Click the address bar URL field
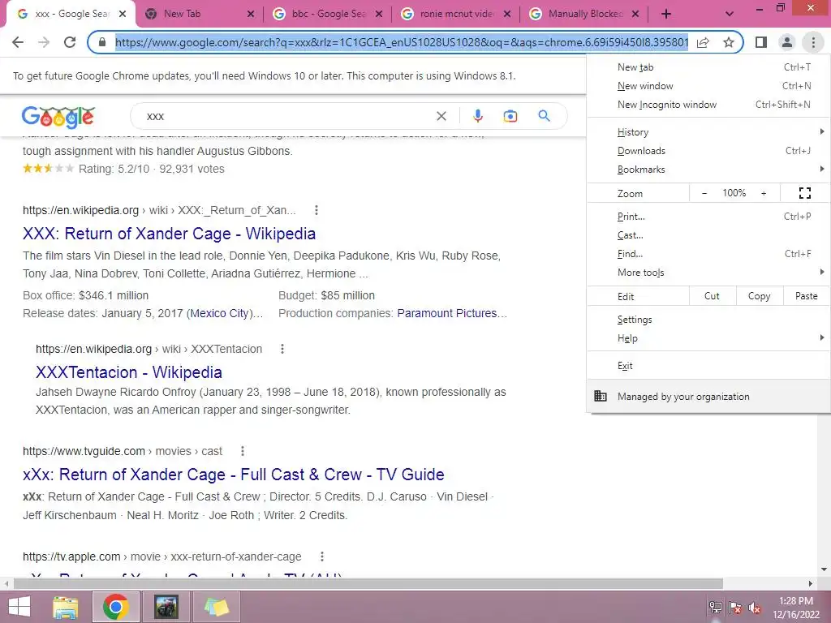Screen dimensions: 831x623 pyautogui.click(x=401, y=42)
